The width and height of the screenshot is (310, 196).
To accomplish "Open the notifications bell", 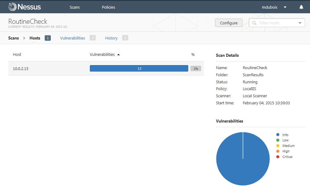I will [301, 7].
